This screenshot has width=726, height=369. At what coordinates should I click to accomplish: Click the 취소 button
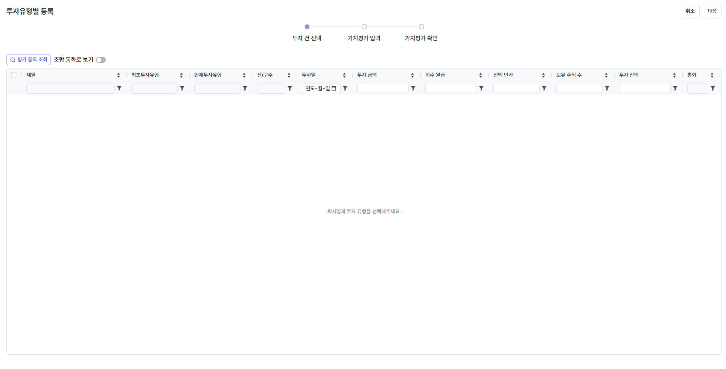(x=690, y=11)
